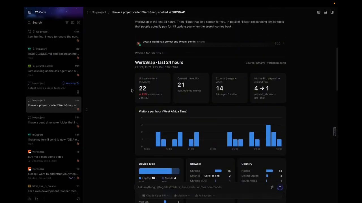Open the Medium effort dropdown
Screen dimensions: 362x203
182,195
